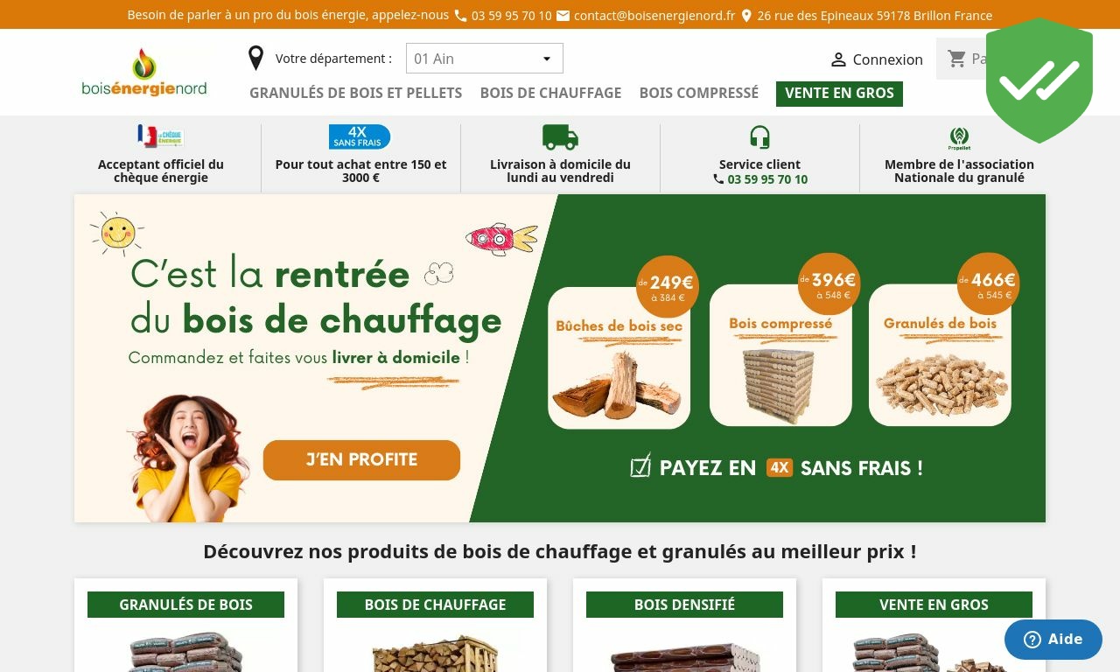1120x672 pixels.
Task: Open the Bois compressé menu item
Action: coord(699,93)
